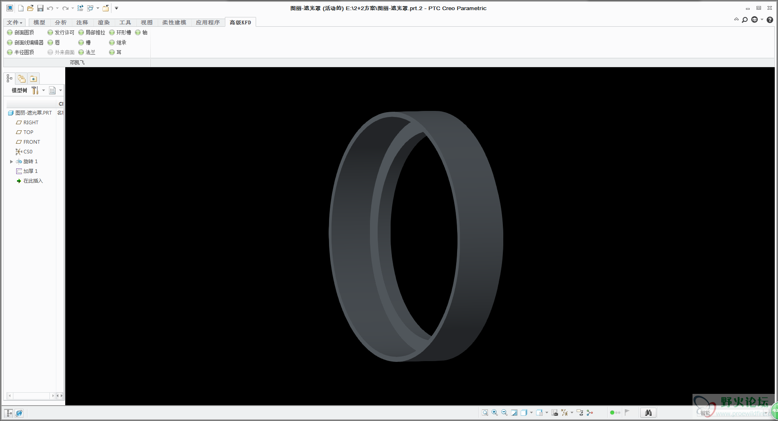Viewport: 778px width, 421px height.
Task: Switch to the 柔性建模 ribbon tab
Action: pyautogui.click(x=174, y=22)
